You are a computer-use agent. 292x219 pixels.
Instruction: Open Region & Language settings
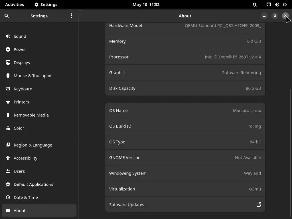[33, 145]
